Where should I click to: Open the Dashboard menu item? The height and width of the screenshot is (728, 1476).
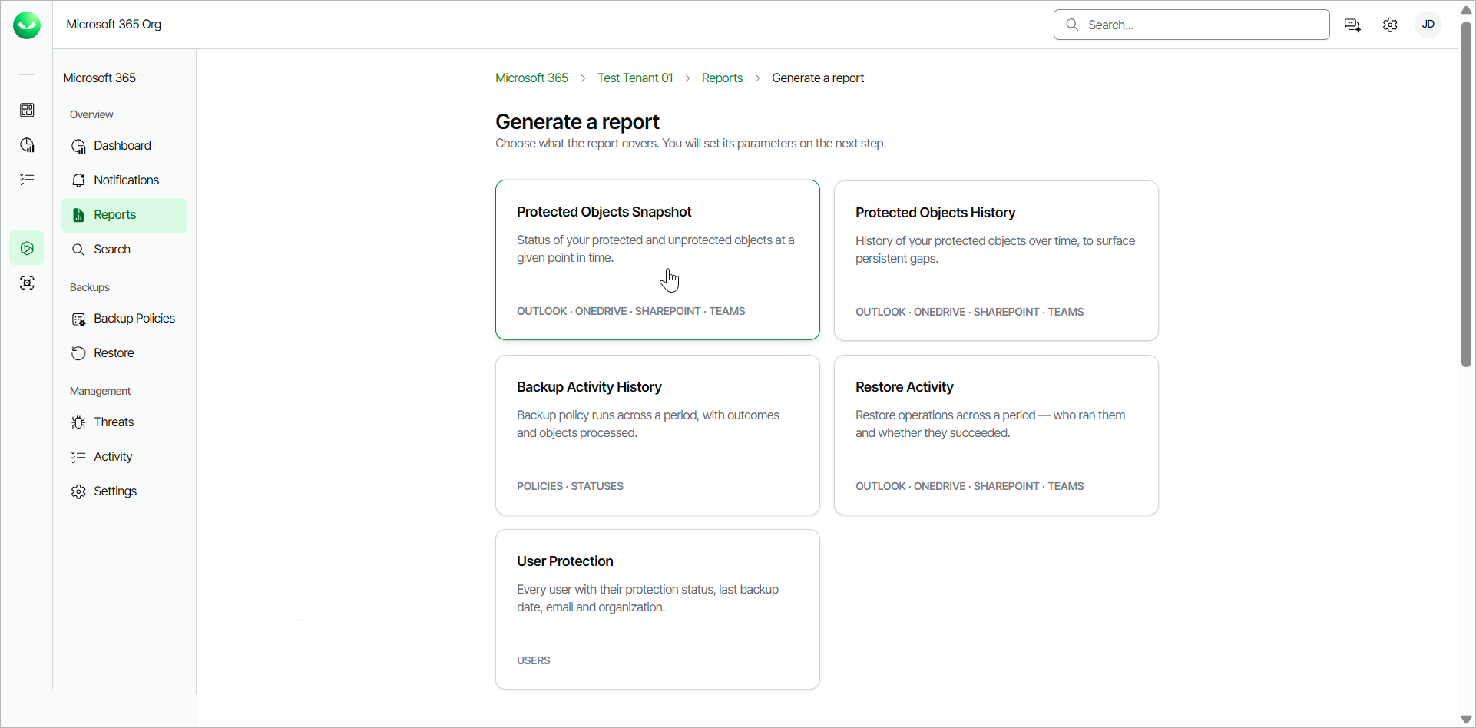(124, 146)
